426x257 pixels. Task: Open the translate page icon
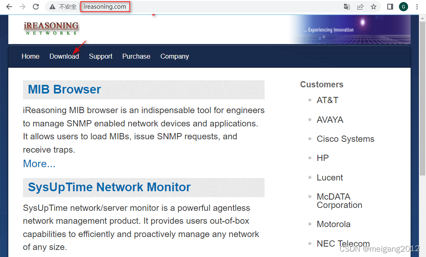click(x=347, y=7)
